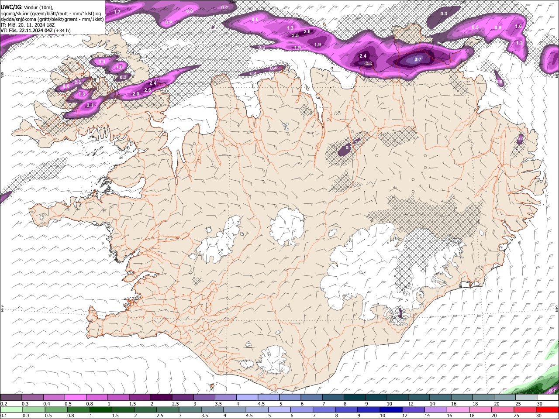Click the 1.0 value label on the map

click(x=119, y=68)
